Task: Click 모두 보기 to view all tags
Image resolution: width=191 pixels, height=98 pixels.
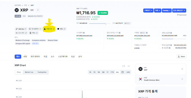Action: 35,44
